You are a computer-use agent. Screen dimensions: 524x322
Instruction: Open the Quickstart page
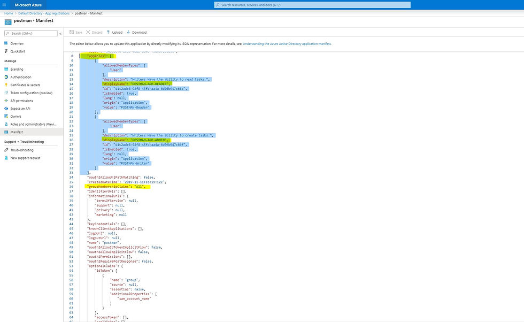pyautogui.click(x=17, y=51)
